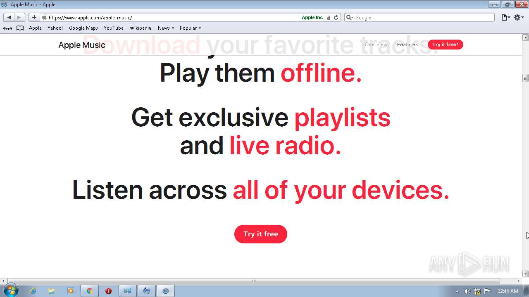529x297 pixels.
Task: Open the Google Maps bookmark
Action: click(x=83, y=28)
